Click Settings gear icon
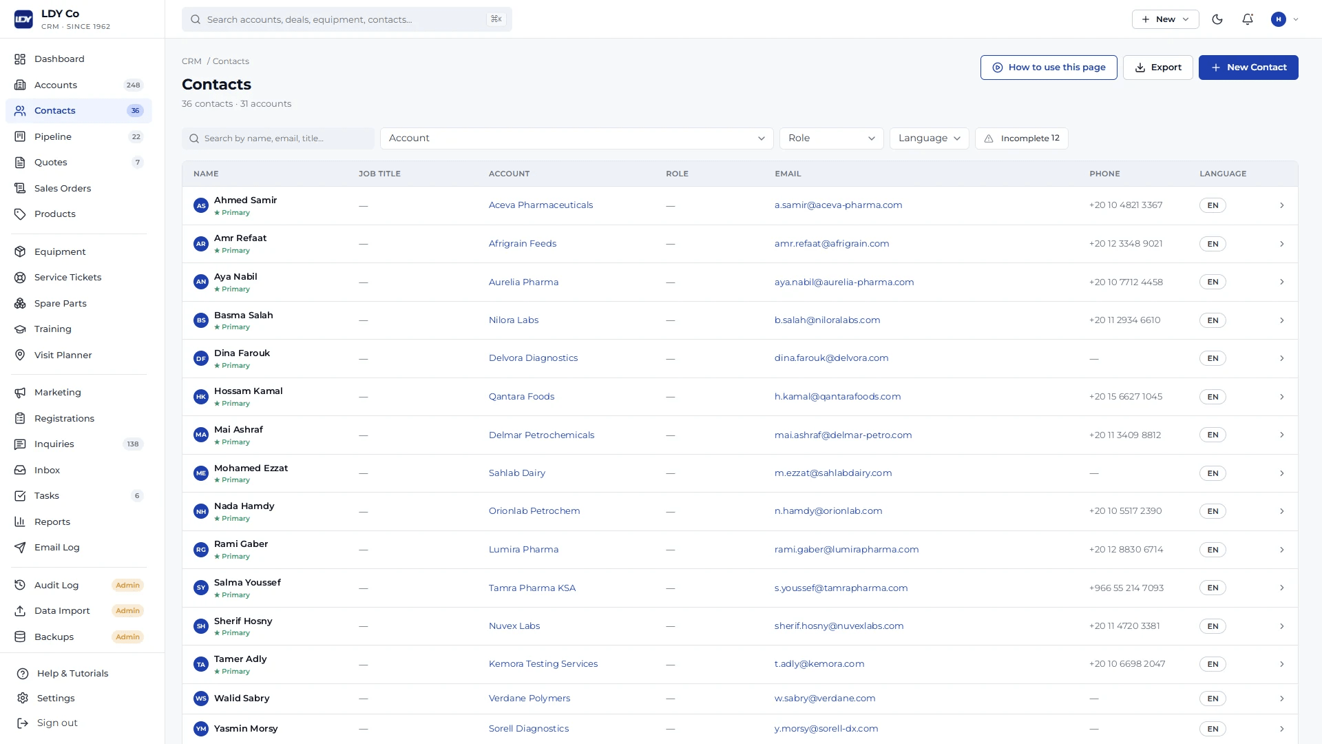This screenshot has height=744, width=1322. (23, 699)
